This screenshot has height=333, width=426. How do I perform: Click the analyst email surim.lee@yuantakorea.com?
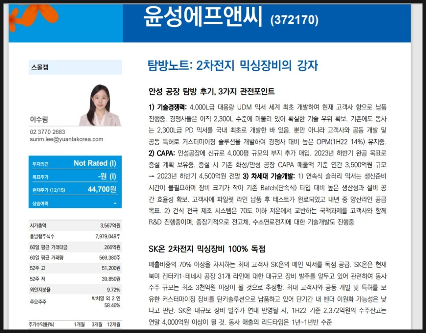coord(67,139)
